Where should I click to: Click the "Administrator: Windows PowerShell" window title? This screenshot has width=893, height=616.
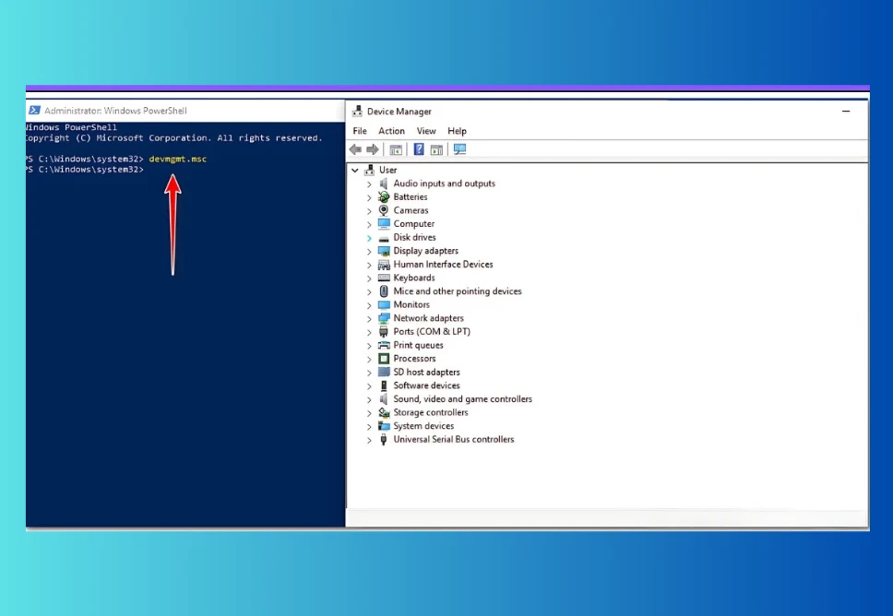pos(115,111)
